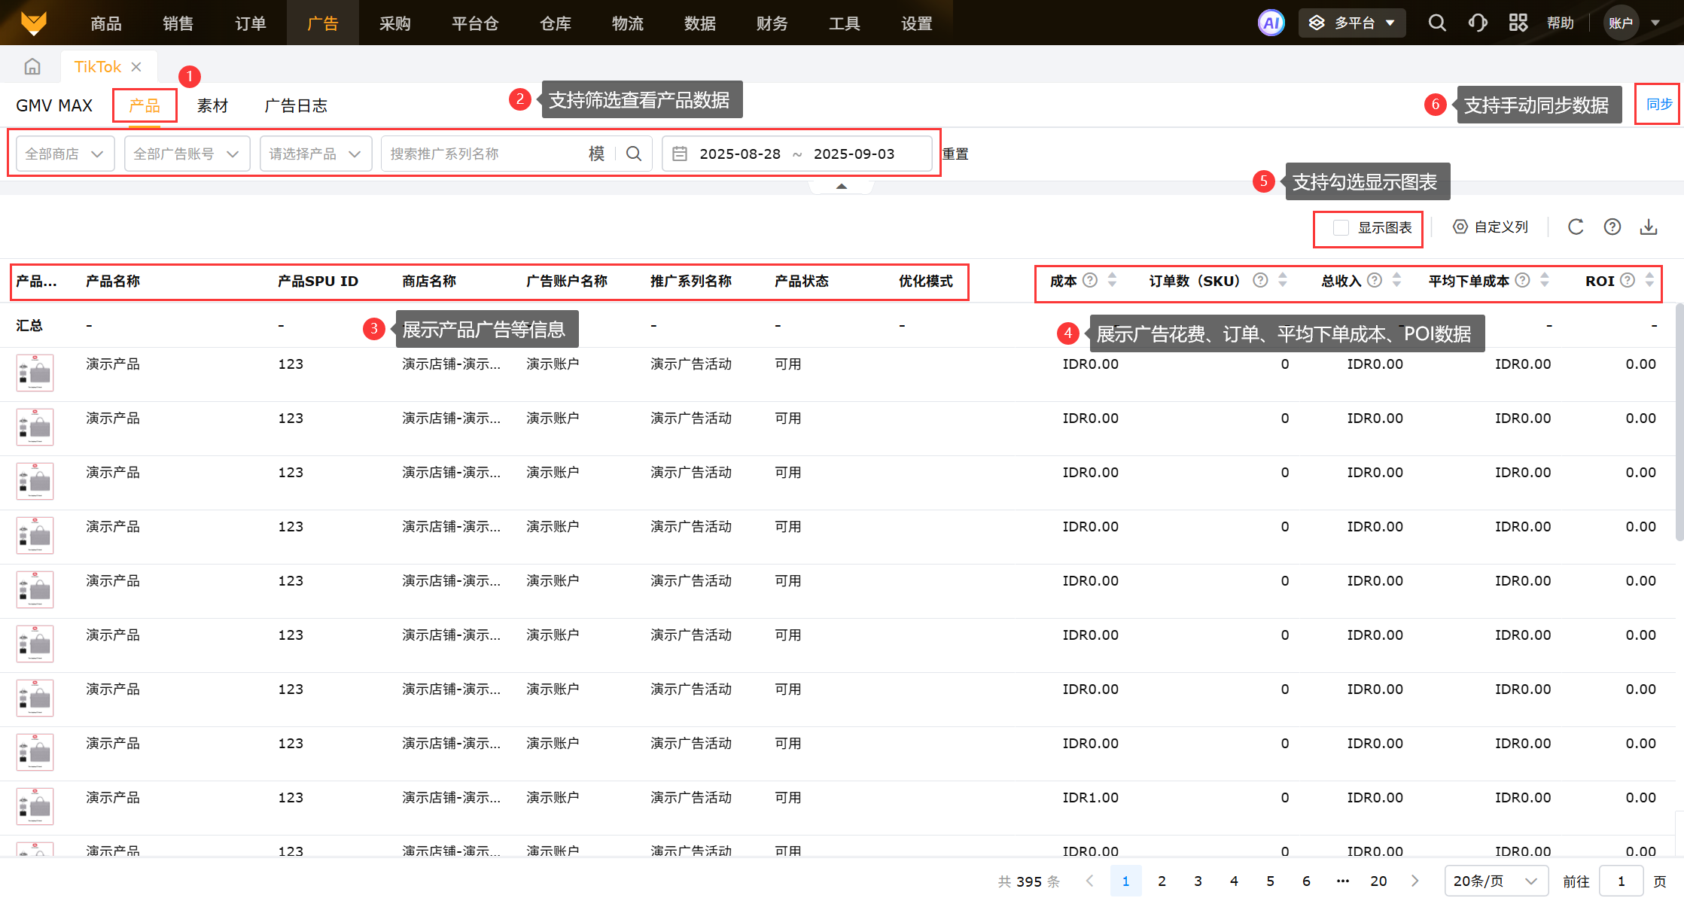Image resolution: width=1684 pixels, height=901 pixels.
Task: Enable the 显示图表 checkbox
Action: click(1341, 227)
